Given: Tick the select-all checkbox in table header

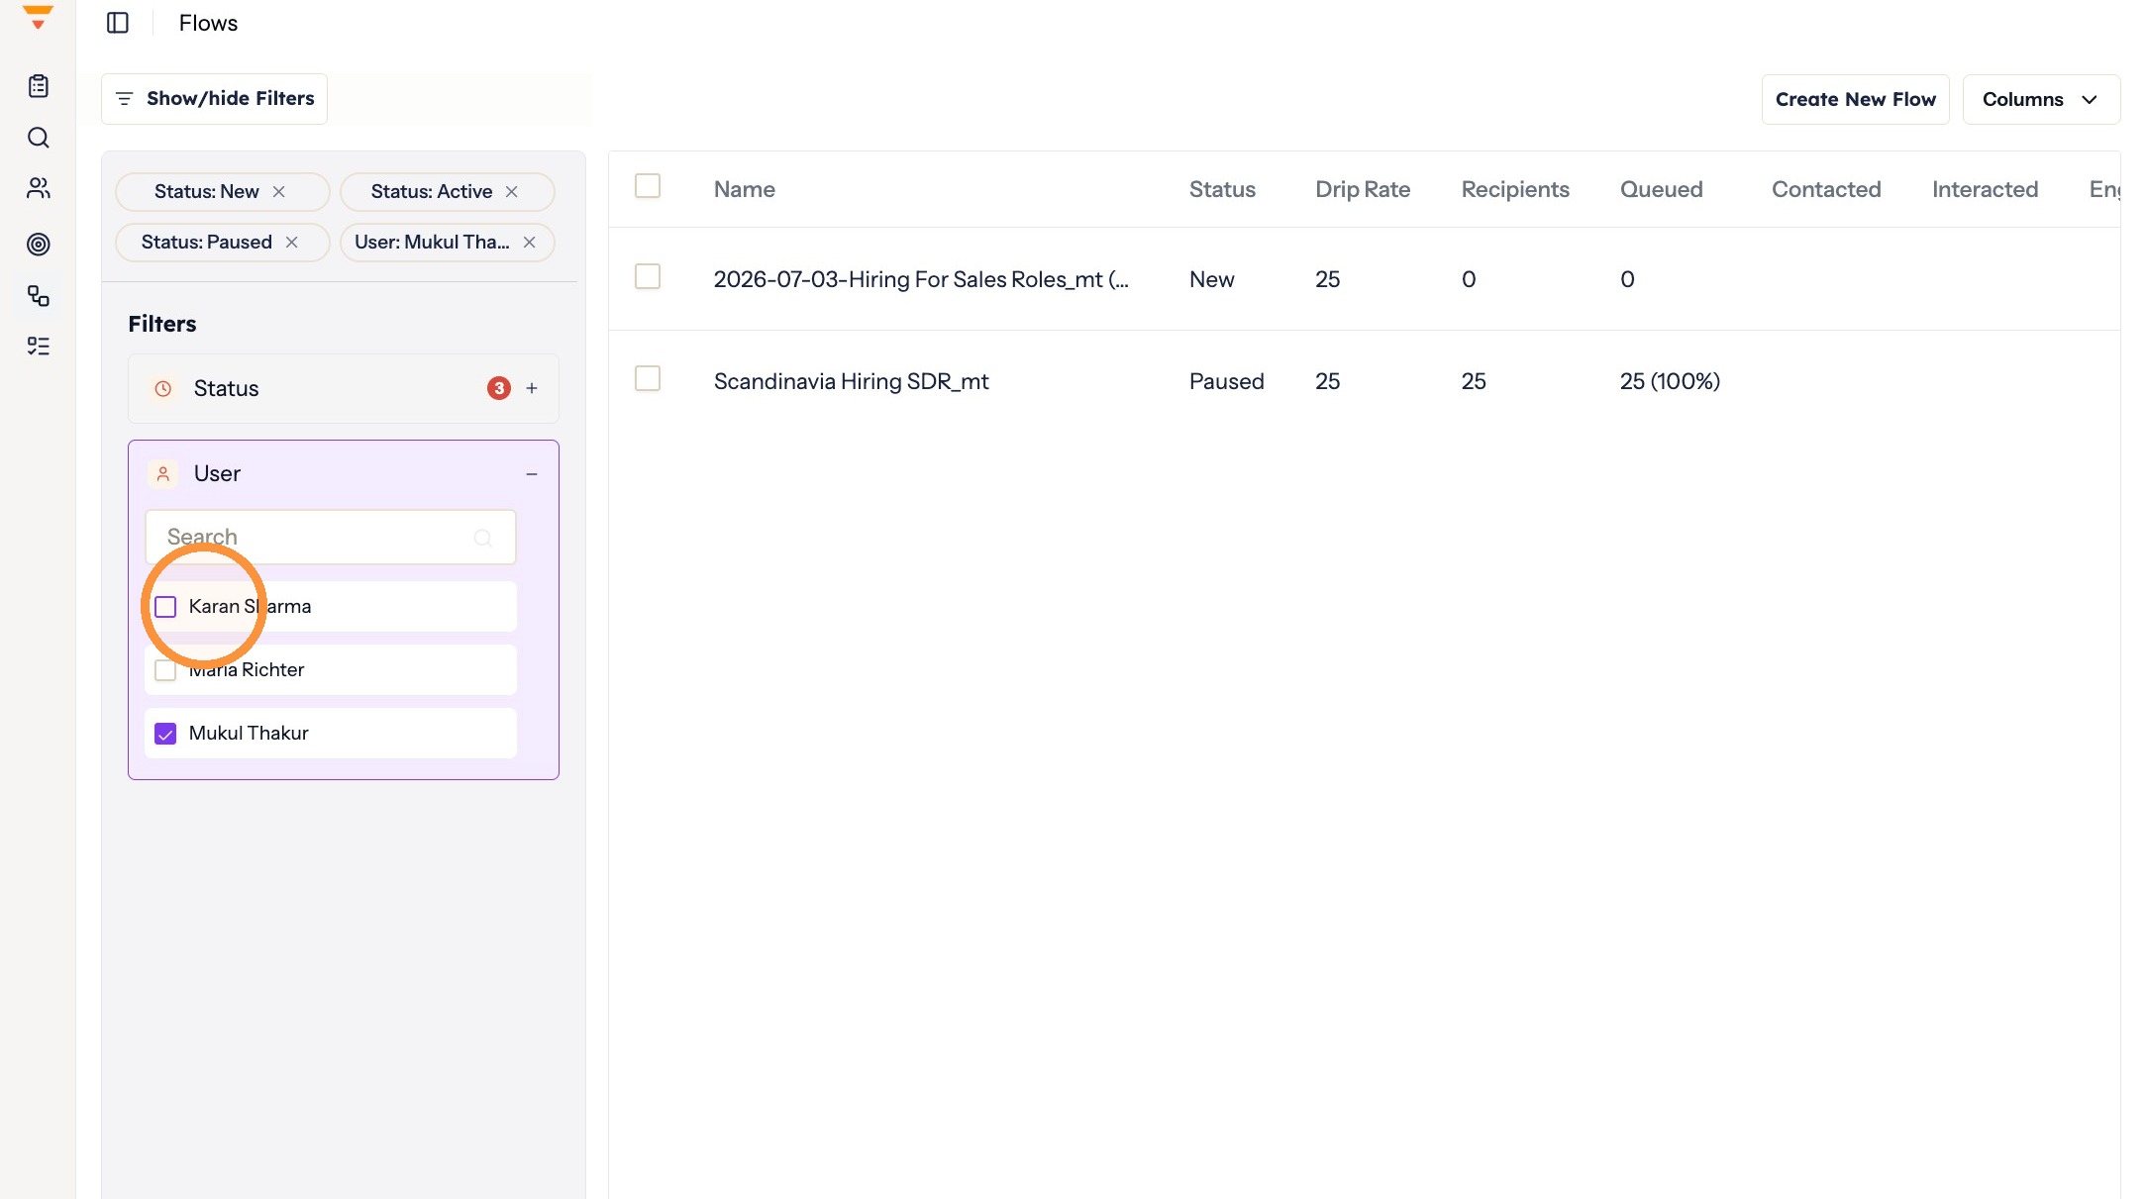Looking at the screenshot, I should [648, 186].
